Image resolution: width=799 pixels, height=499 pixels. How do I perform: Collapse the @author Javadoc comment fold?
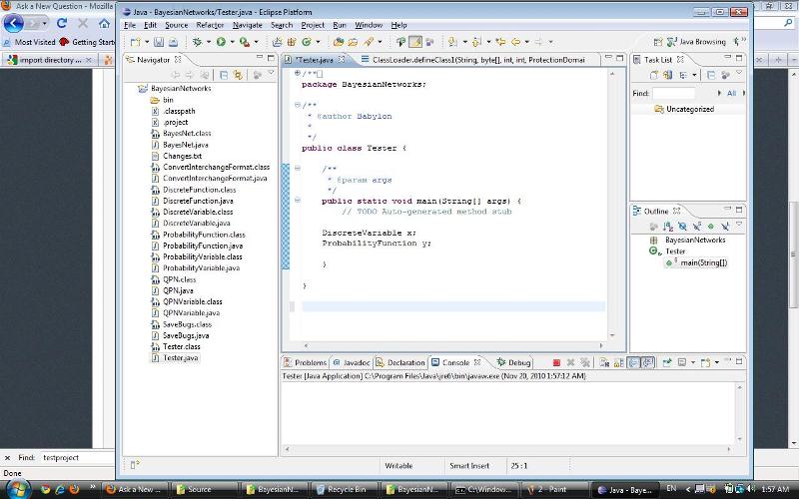[297, 105]
